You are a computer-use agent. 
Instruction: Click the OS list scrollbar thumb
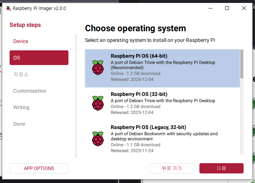[242, 64]
